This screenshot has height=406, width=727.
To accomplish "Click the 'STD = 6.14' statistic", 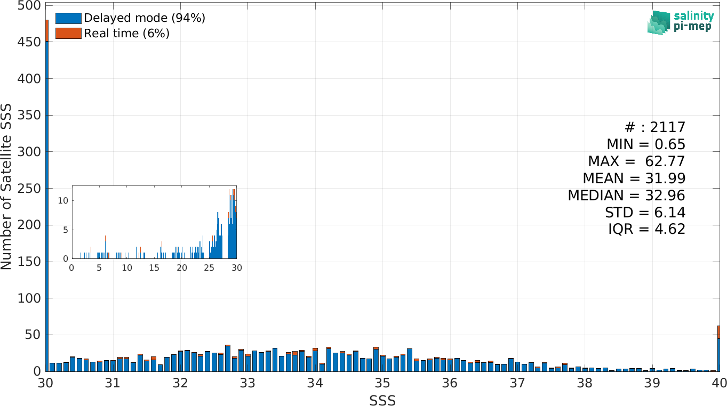I will (645, 212).
